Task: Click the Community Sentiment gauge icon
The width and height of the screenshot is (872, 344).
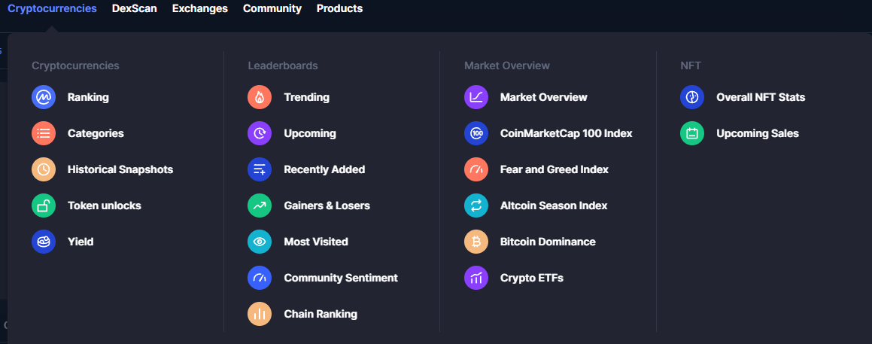Action: [259, 278]
